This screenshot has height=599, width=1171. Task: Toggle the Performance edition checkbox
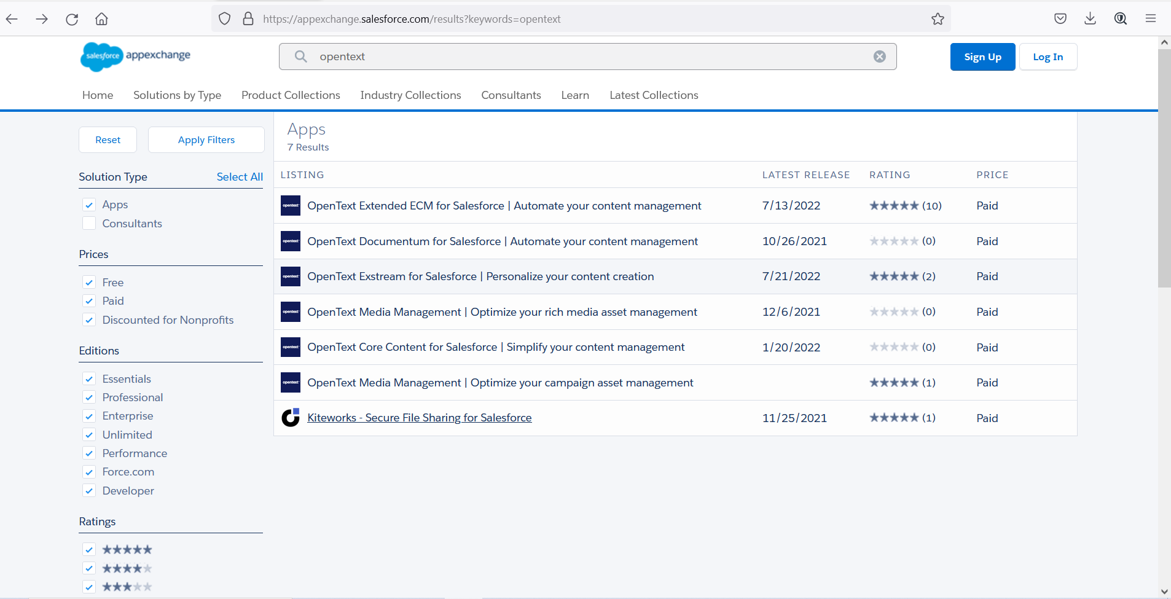tap(89, 453)
